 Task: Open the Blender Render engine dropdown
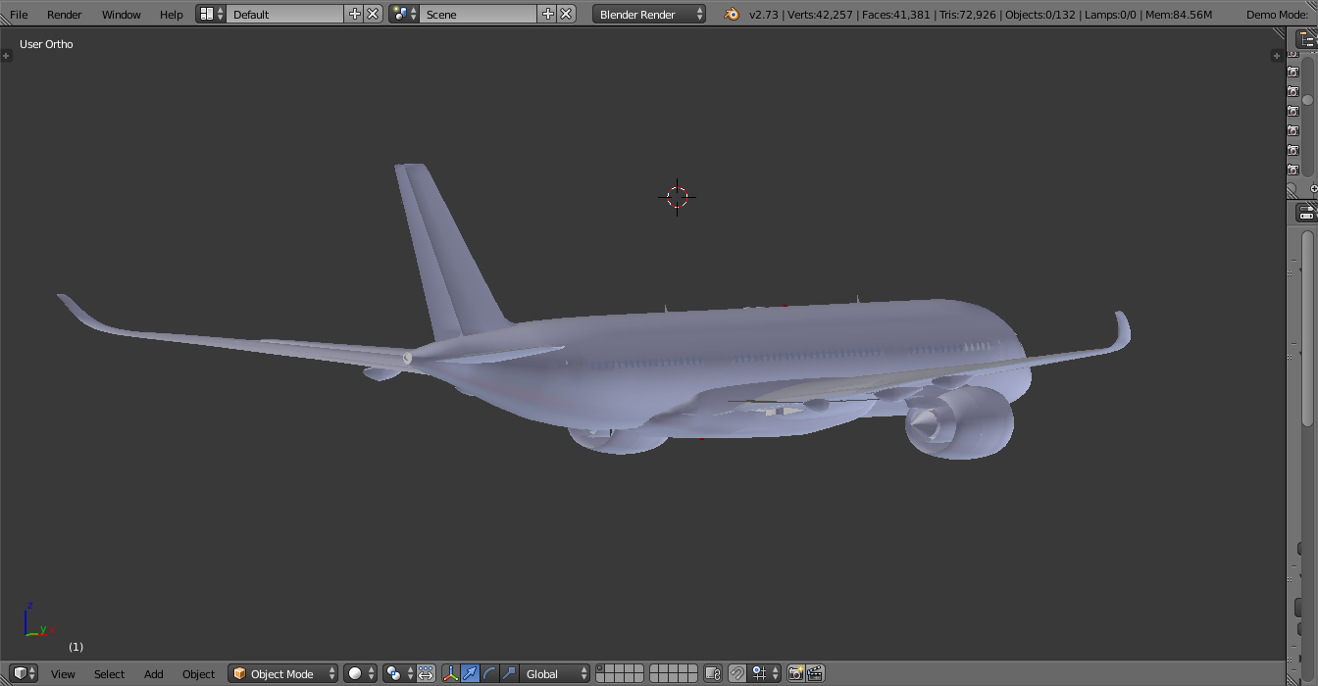(649, 14)
